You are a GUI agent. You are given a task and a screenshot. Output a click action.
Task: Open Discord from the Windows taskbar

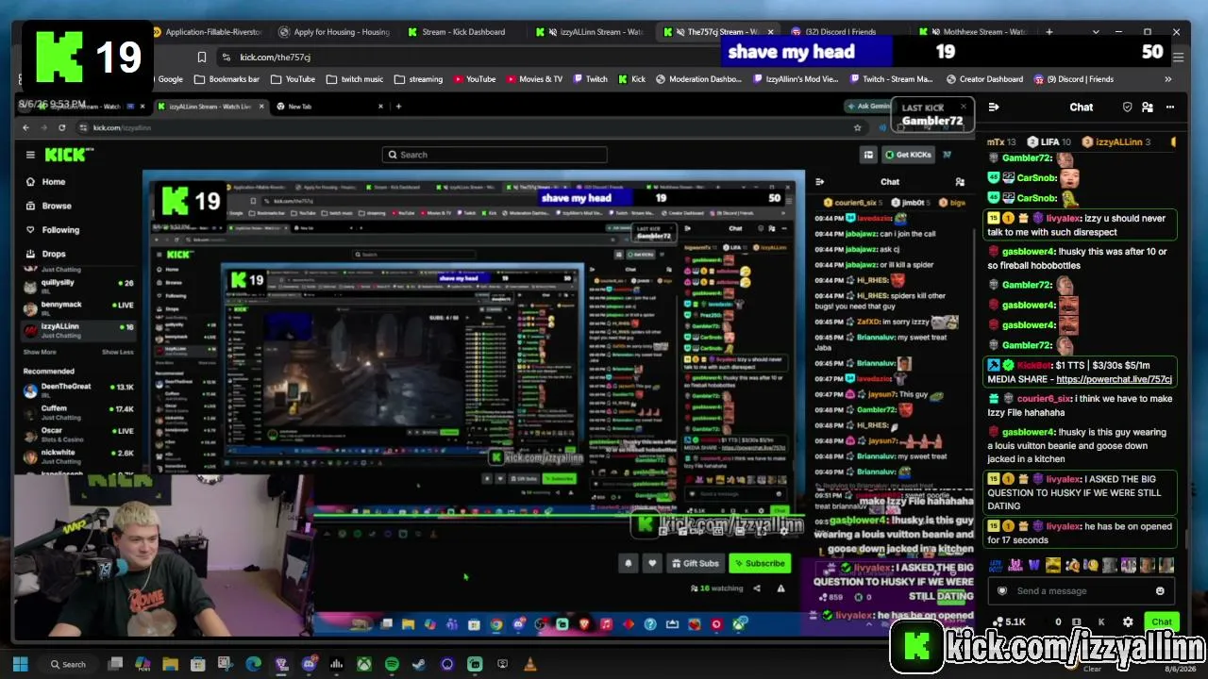[309, 665]
